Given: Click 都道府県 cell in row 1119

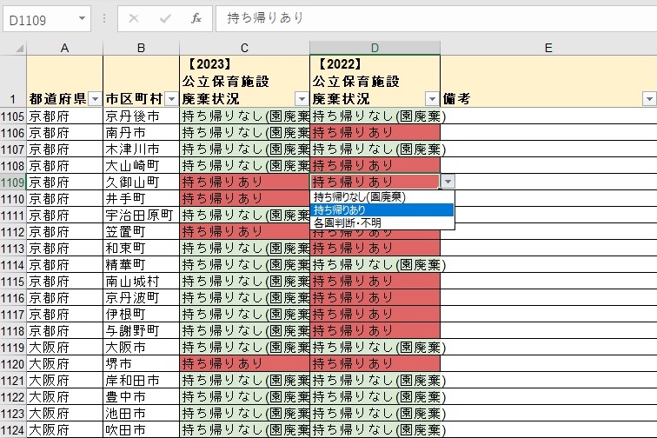Looking at the screenshot, I should click(64, 348).
